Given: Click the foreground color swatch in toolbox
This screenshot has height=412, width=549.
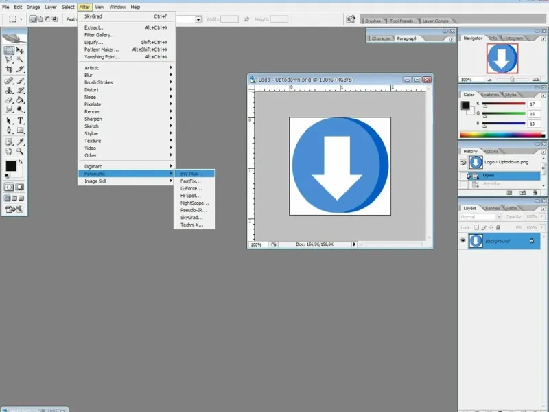Looking at the screenshot, I should pyautogui.click(x=10, y=166).
